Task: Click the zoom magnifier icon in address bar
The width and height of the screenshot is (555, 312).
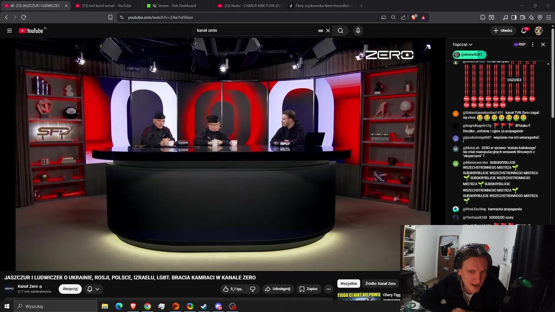Action: click(x=393, y=17)
